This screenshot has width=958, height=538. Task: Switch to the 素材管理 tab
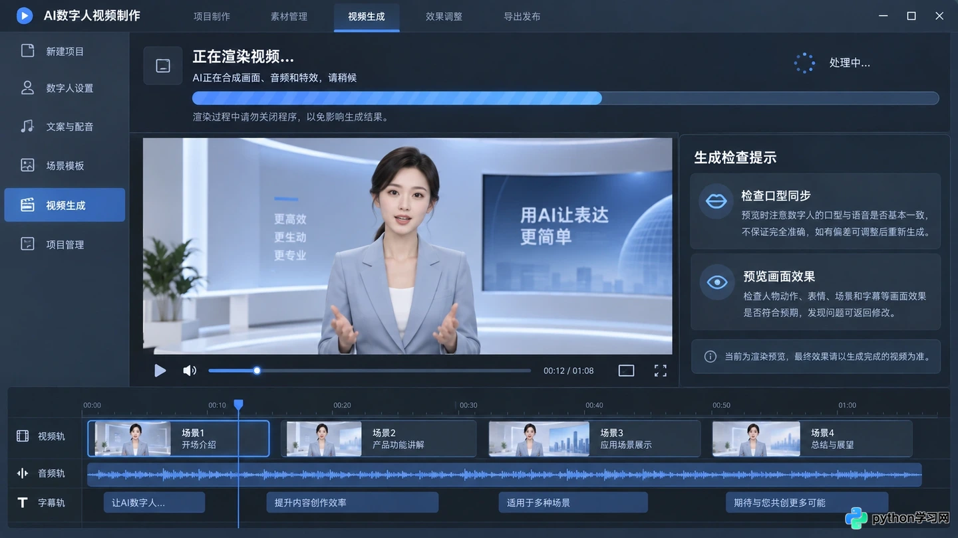tap(289, 16)
